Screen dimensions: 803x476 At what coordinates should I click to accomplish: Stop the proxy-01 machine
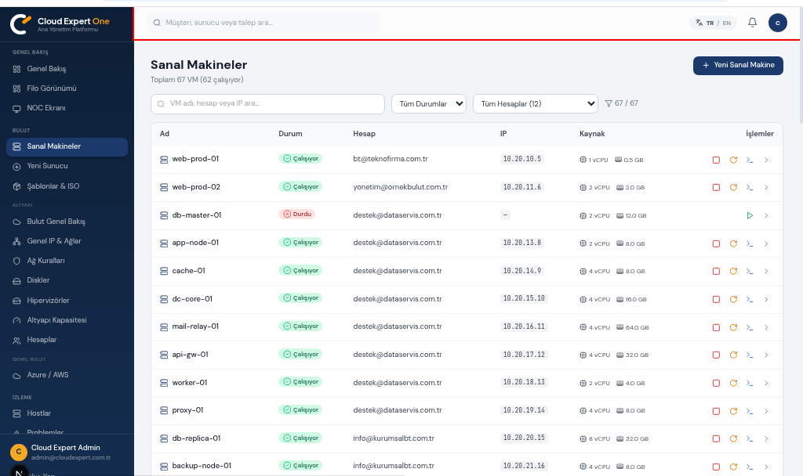click(716, 411)
